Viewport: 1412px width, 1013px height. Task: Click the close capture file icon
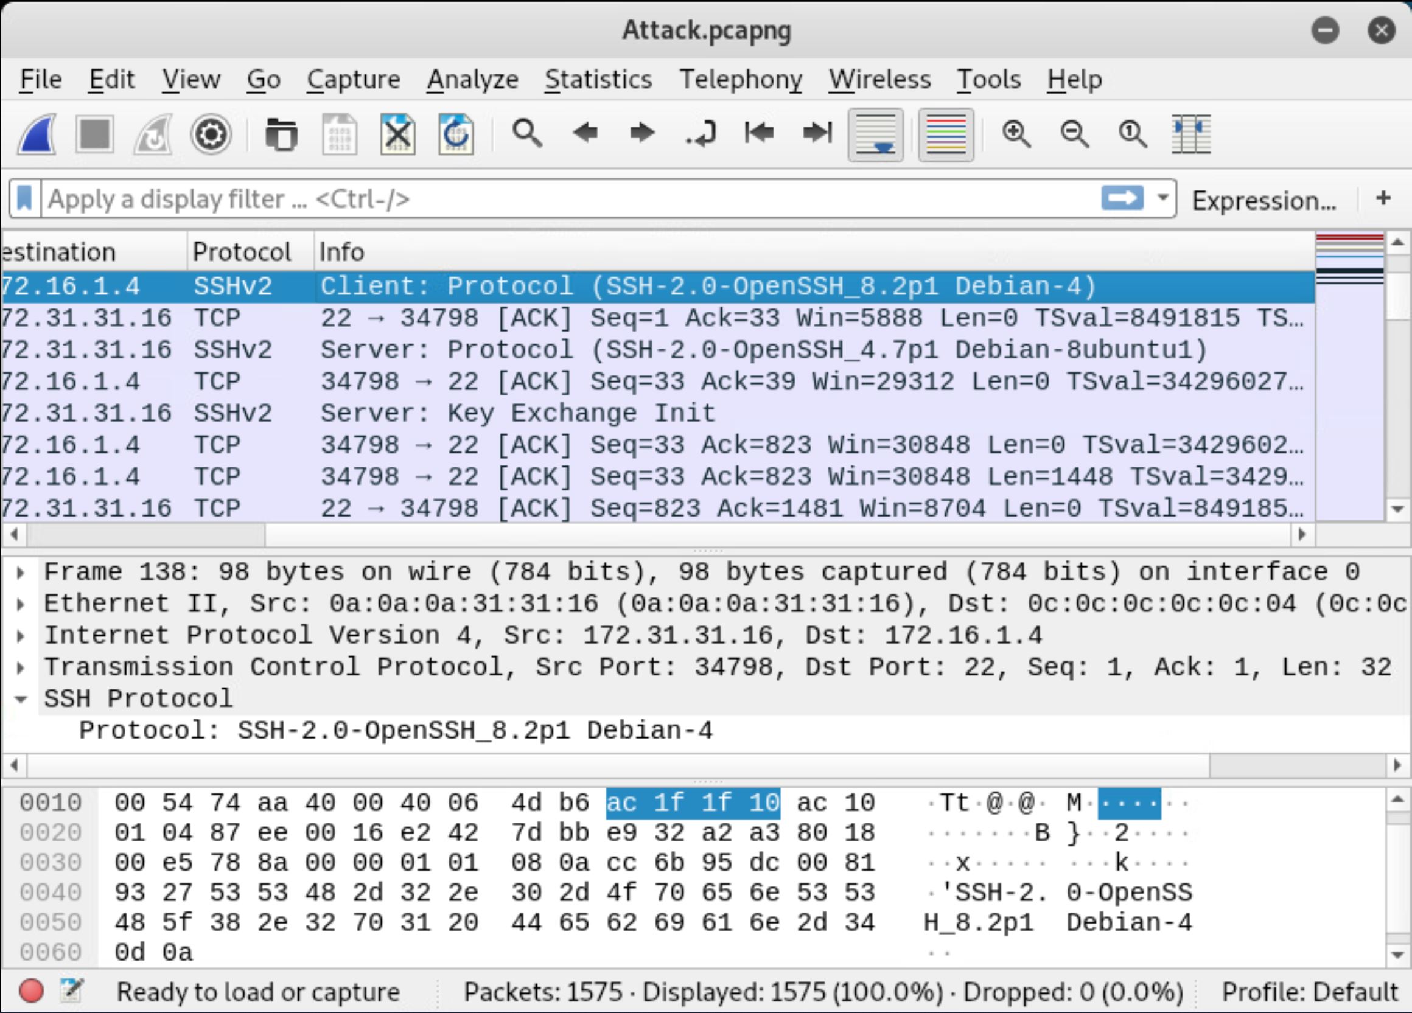click(398, 134)
